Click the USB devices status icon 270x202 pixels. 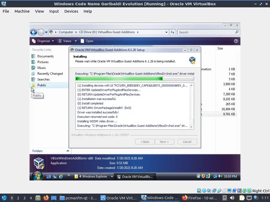coord(219,191)
